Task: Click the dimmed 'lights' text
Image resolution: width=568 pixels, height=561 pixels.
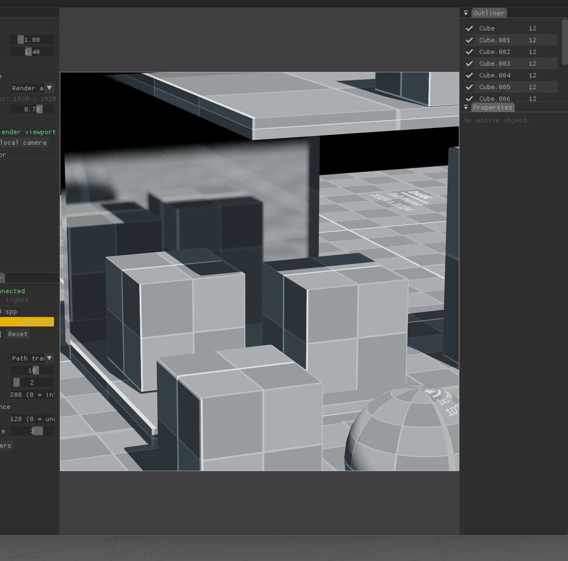Action: (x=17, y=300)
